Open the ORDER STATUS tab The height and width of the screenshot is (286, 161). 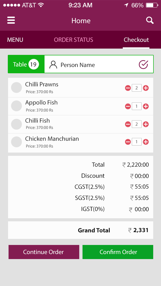pyautogui.click(x=73, y=40)
